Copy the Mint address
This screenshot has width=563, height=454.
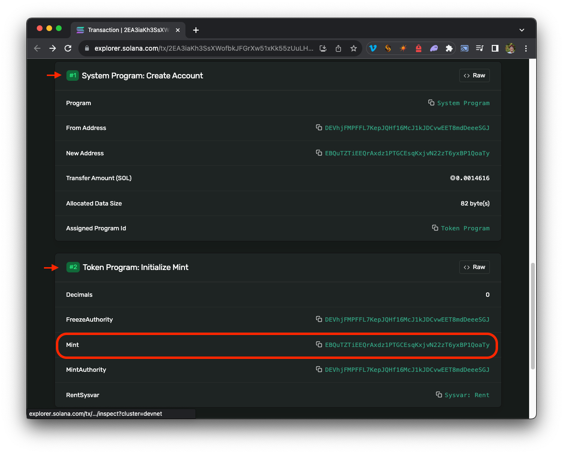[319, 345]
